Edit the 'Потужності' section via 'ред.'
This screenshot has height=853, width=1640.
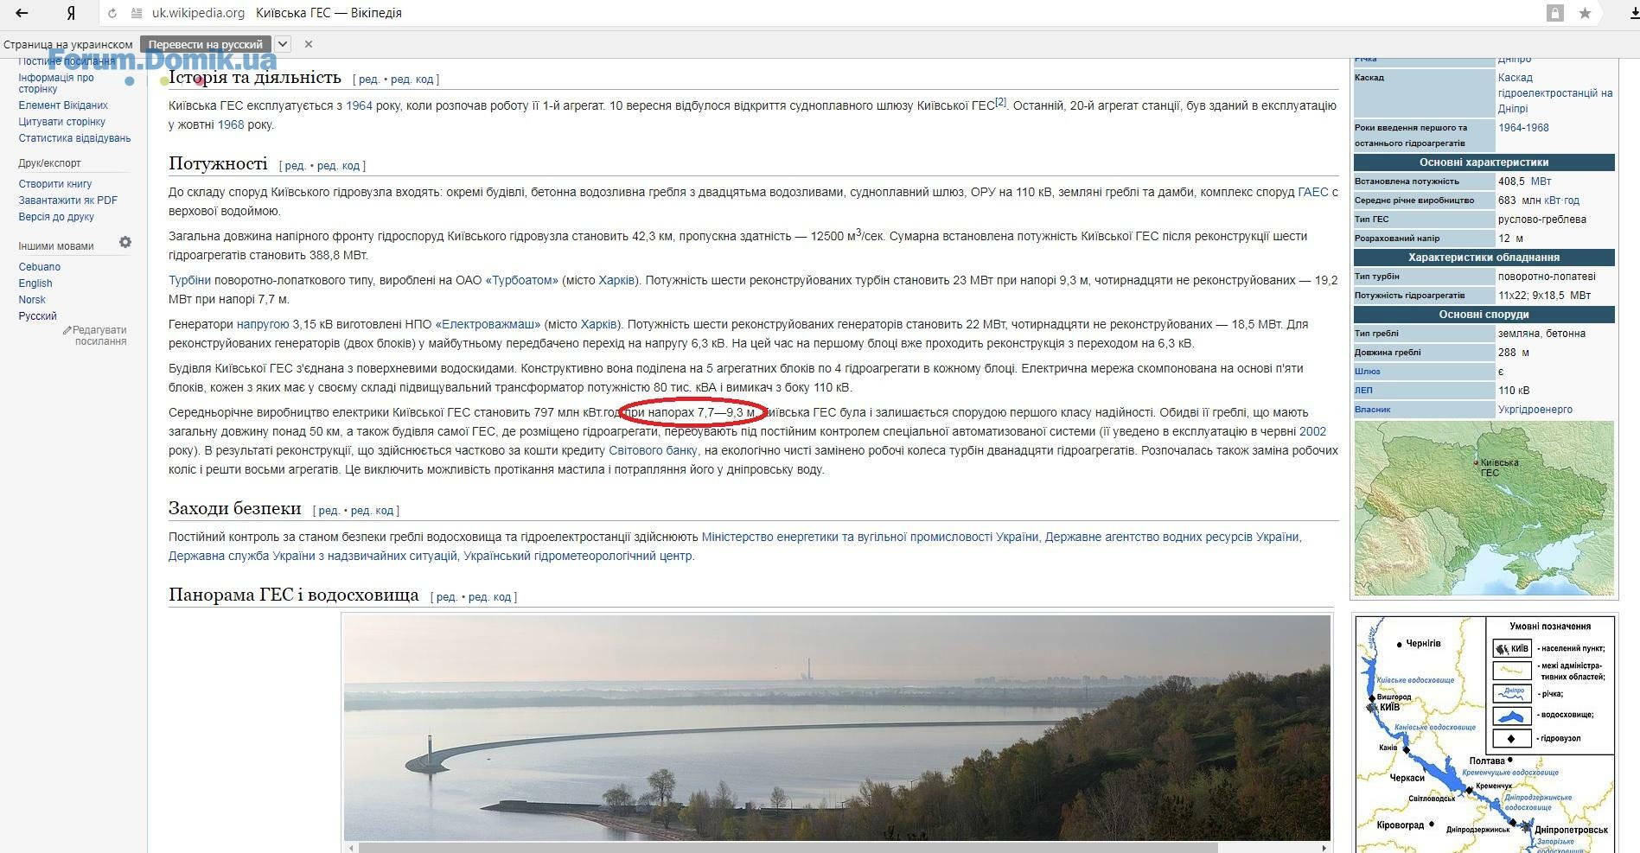pos(295,166)
